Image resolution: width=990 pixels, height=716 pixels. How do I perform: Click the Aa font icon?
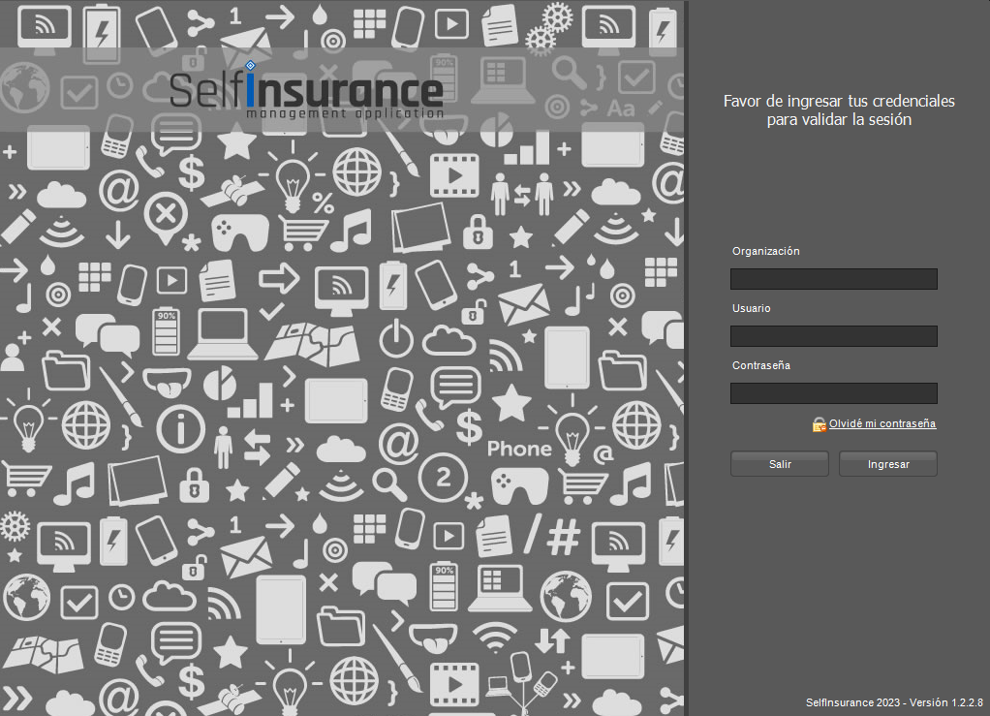tap(621, 109)
